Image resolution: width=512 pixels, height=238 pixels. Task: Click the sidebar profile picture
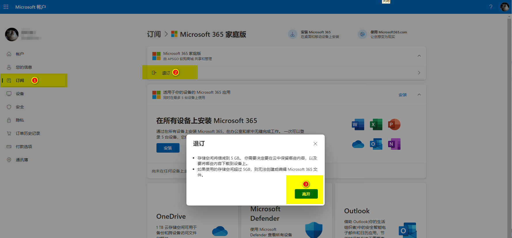tap(12, 34)
